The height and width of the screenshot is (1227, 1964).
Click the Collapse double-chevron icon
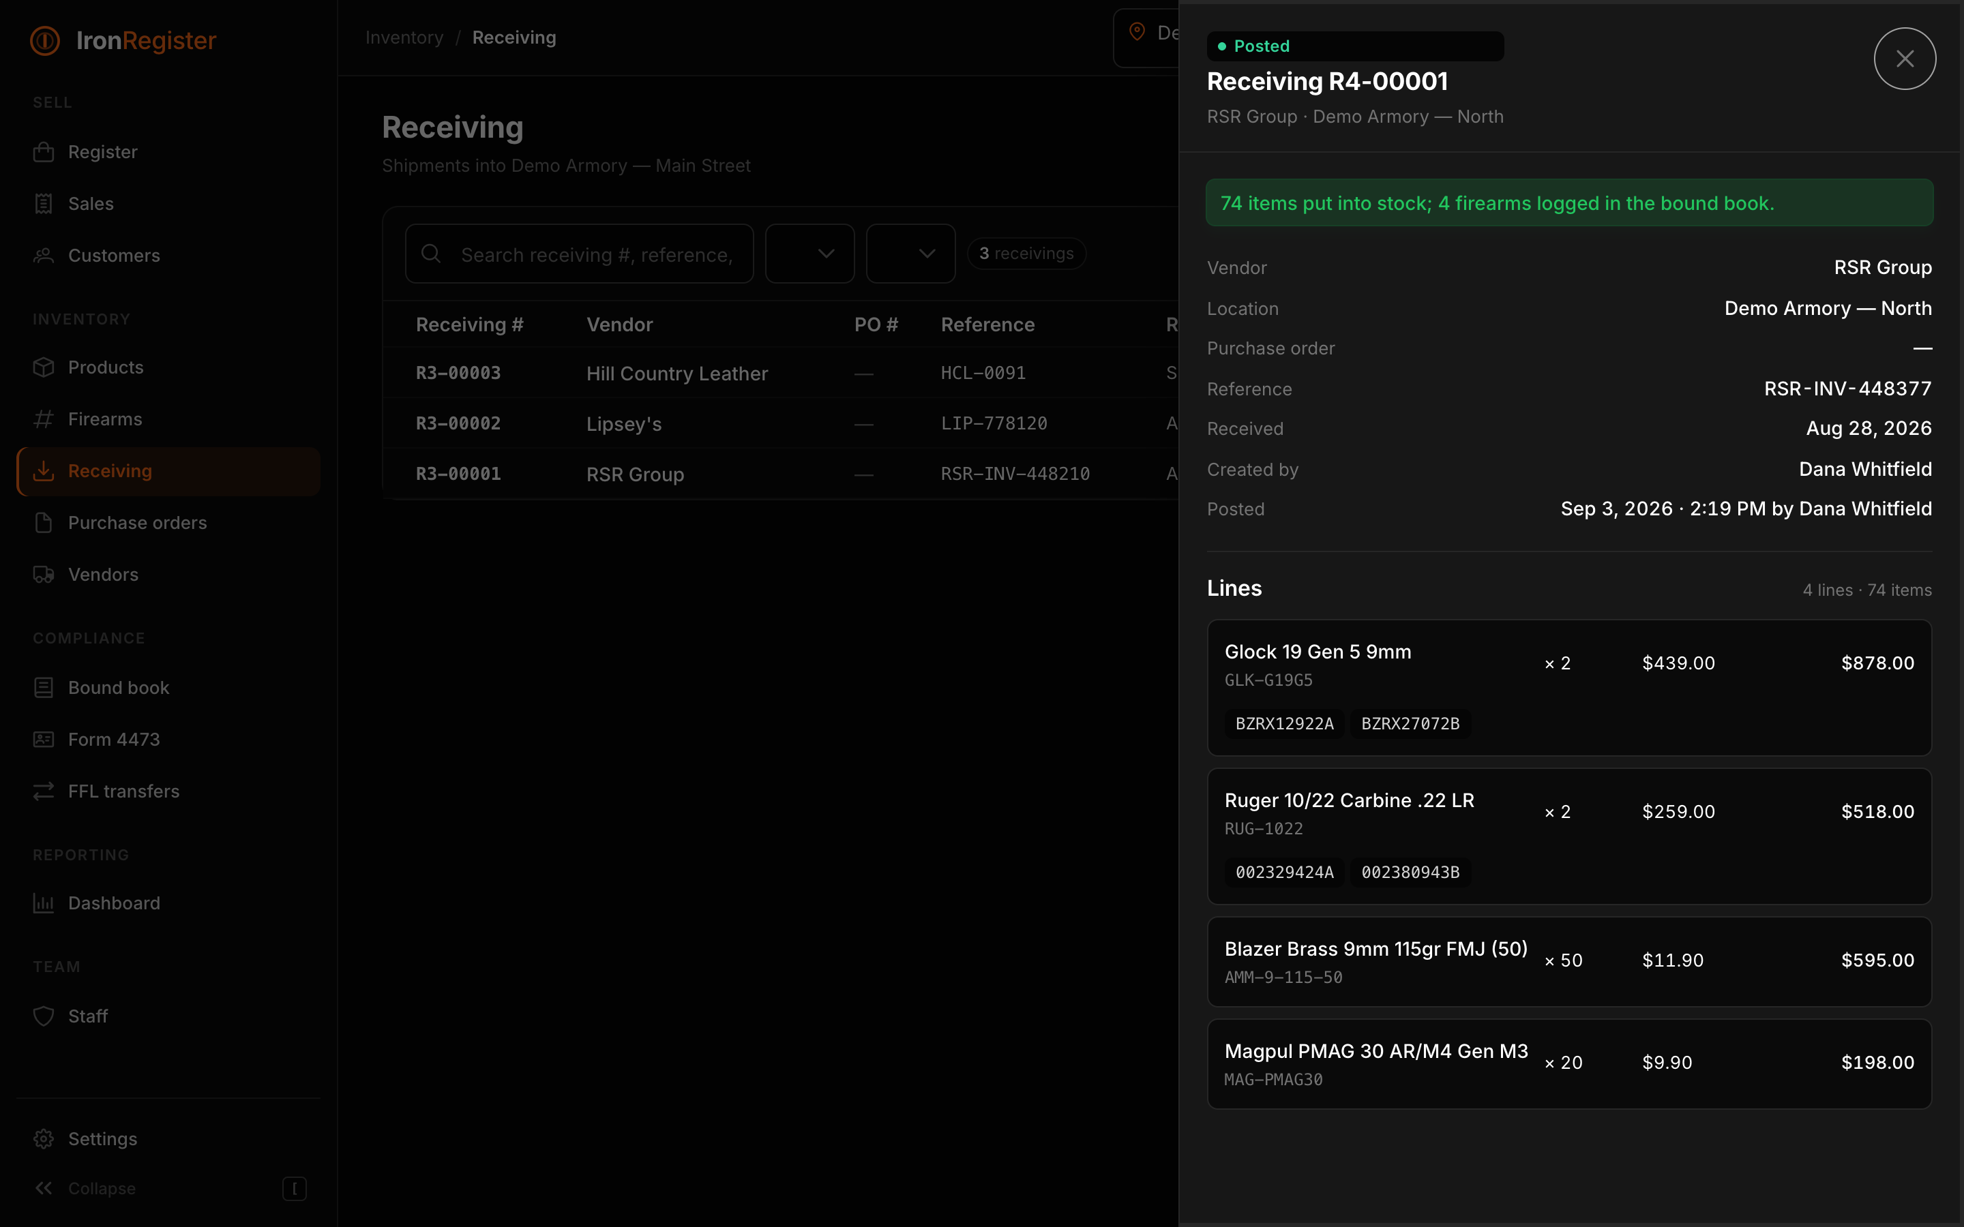click(x=44, y=1189)
